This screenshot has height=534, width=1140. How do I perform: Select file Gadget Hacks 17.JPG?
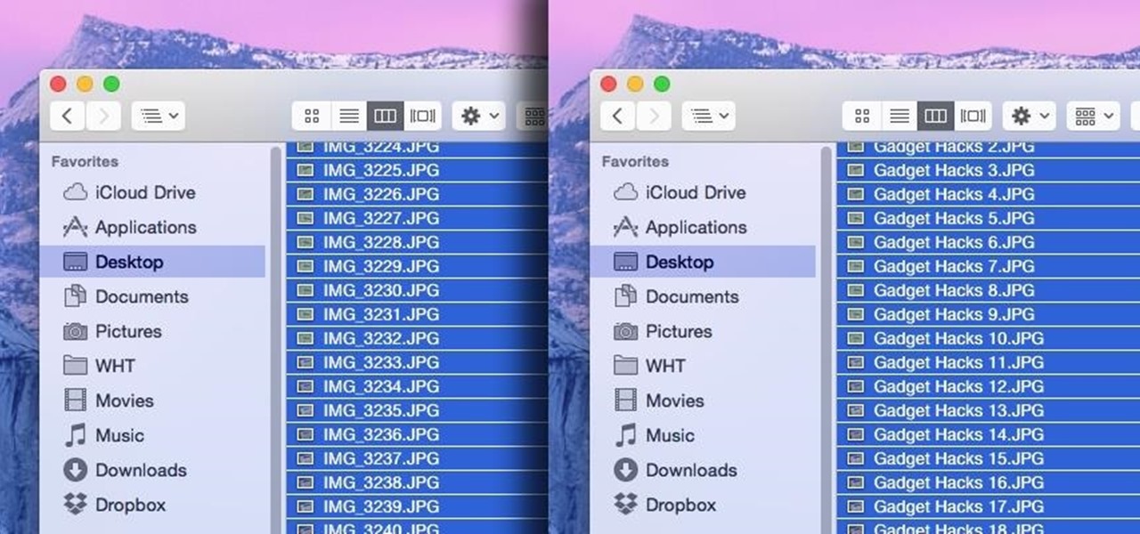[989, 506]
